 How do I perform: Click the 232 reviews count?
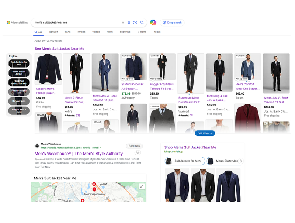(78, 116)
